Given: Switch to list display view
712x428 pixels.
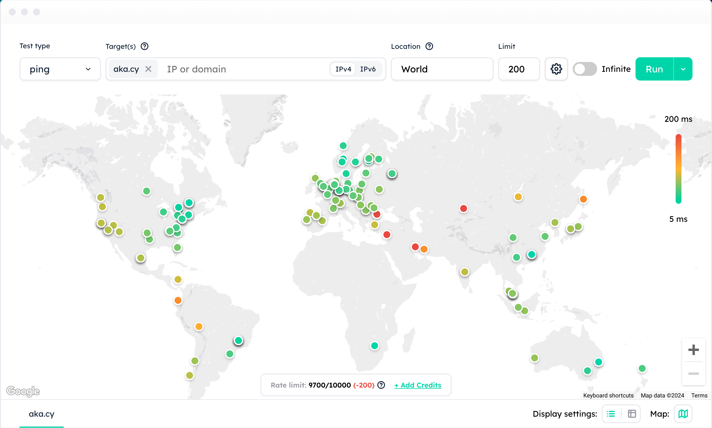Looking at the screenshot, I should point(611,414).
